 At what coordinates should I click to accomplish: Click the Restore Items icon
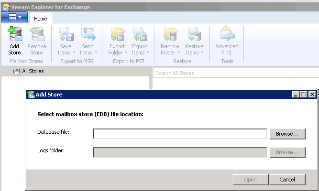[195, 34]
